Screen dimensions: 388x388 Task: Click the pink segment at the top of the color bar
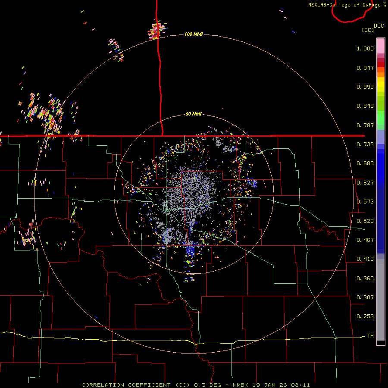(x=381, y=46)
